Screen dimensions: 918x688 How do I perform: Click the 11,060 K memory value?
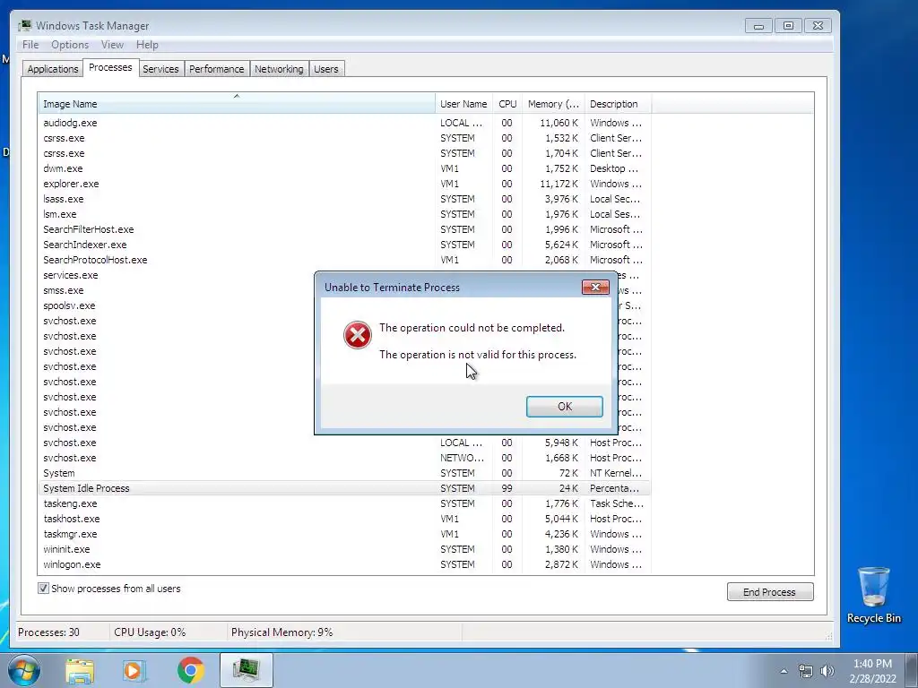(559, 123)
